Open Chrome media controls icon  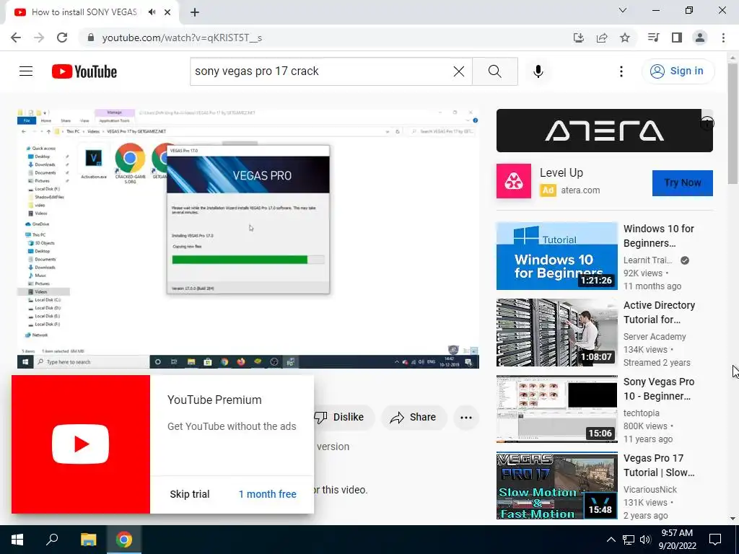[653, 38]
